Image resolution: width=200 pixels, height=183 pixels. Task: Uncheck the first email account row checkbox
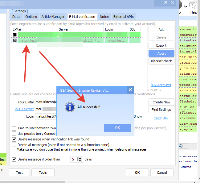click(15, 35)
